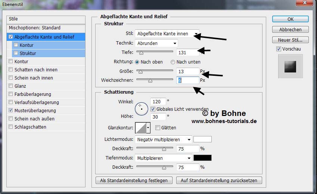This screenshot has width=317, height=194.
Task: Click the Neuer Stil... button
Action: [x=290, y=40]
